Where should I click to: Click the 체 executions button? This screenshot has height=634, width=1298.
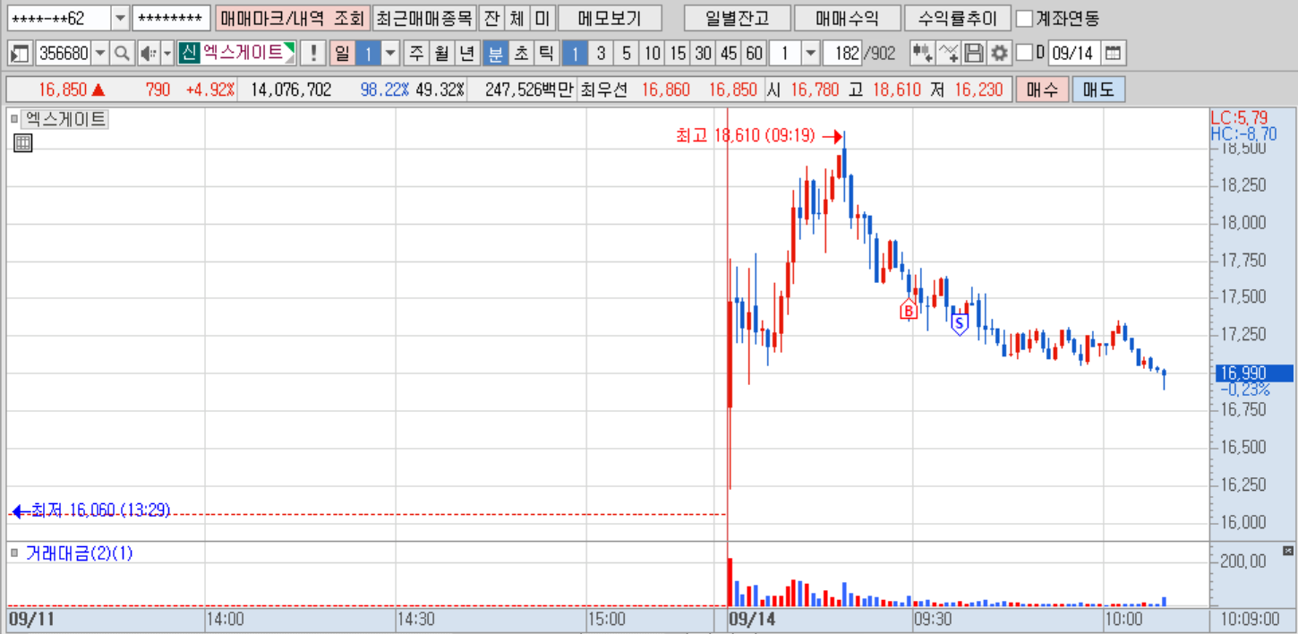coord(517,18)
